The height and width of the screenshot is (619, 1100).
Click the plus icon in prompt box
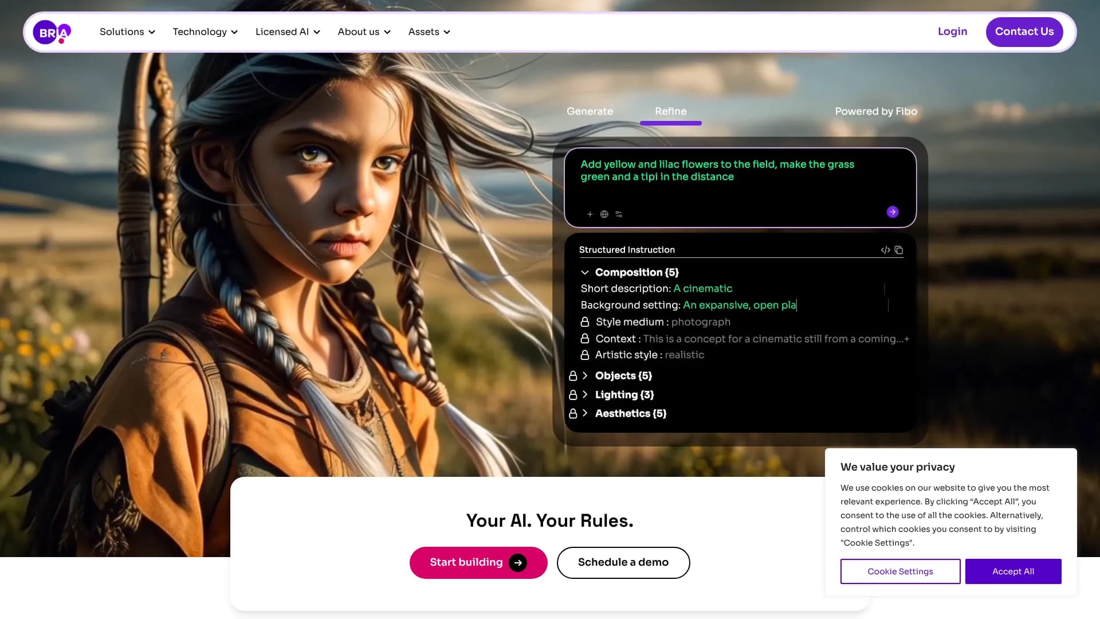(590, 214)
